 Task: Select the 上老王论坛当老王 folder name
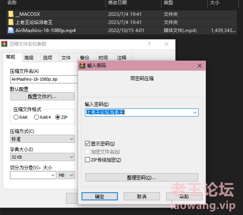[x=34, y=22]
